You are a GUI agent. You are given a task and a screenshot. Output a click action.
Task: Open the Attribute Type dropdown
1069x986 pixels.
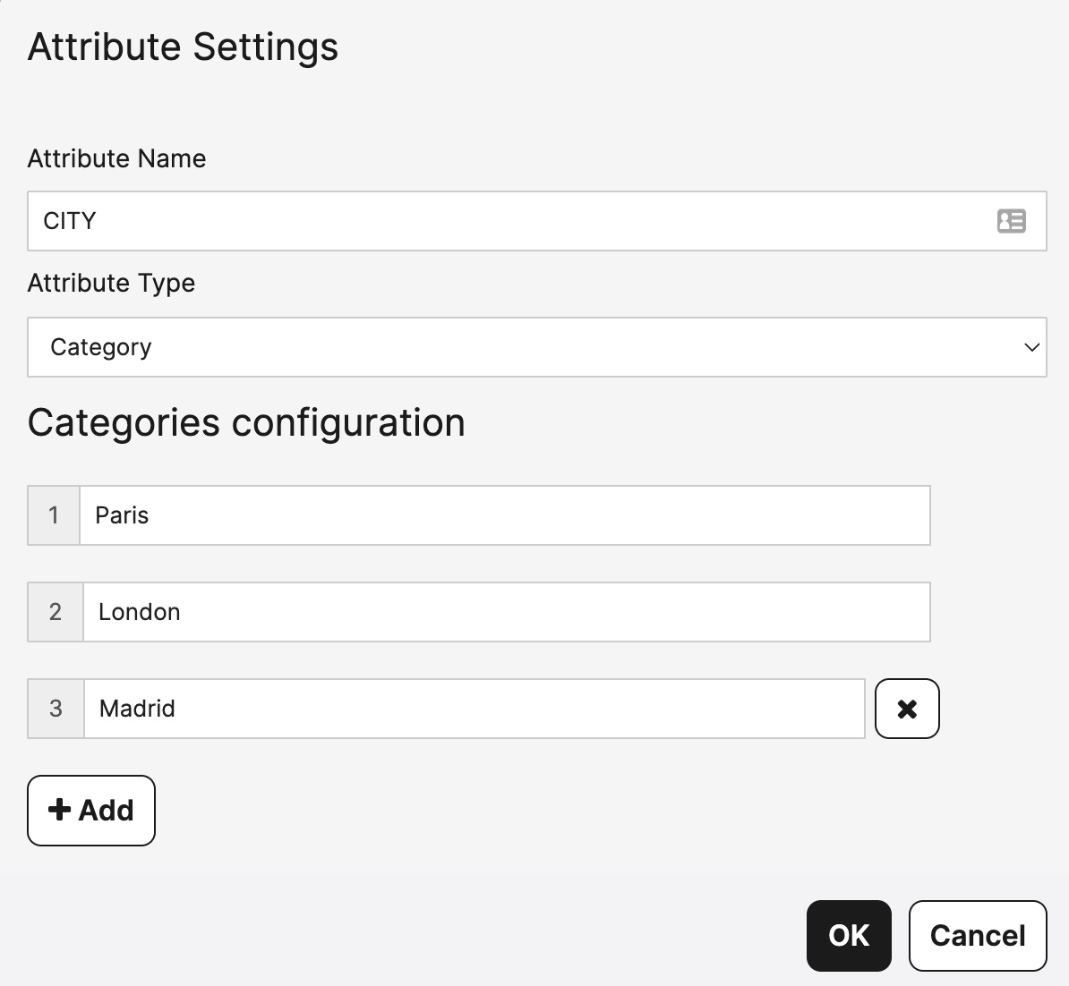(537, 347)
